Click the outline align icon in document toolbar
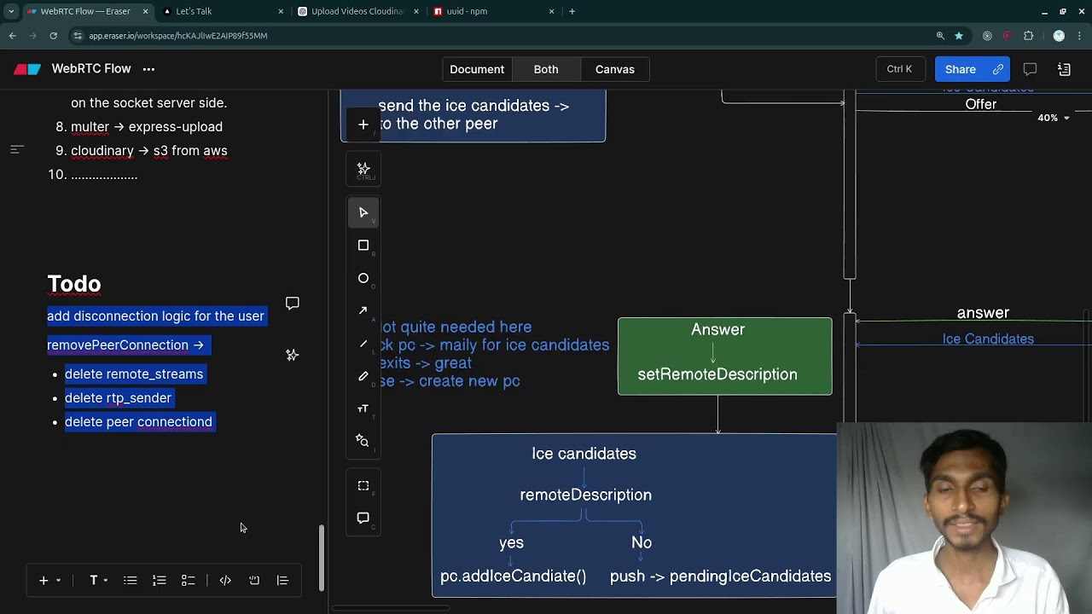Viewport: 1092px width, 614px height. 282,581
